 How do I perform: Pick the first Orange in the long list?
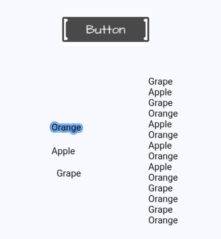(163, 114)
